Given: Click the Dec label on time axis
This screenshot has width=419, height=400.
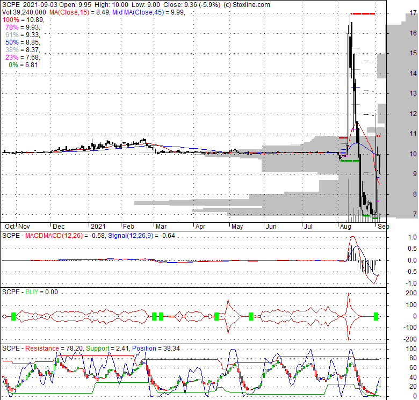Looking at the screenshot, I should pyautogui.click(x=59, y=227).
